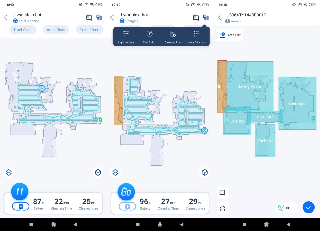The width and height of the screenshot is (320, 231).
Task: Collapse function menu via grid icon on Charging screen
Action: click(x=206, y=18)
